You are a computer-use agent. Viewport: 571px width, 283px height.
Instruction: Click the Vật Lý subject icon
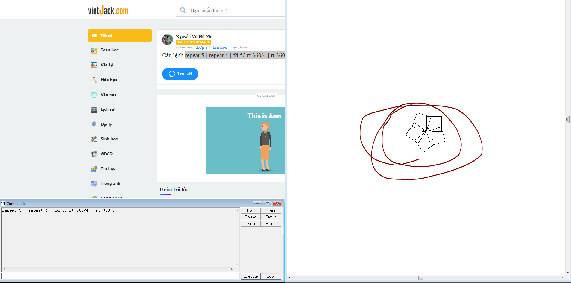94,65
